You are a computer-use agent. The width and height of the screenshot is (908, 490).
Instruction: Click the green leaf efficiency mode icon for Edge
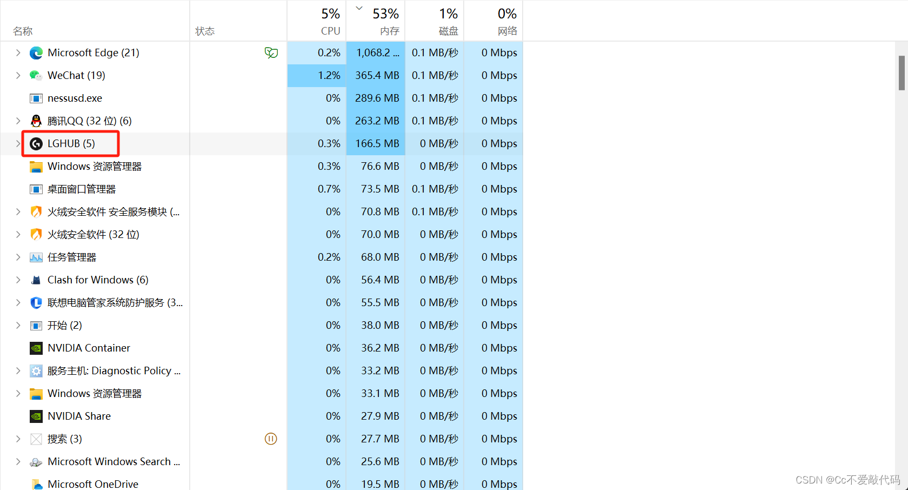click(271, 53)
